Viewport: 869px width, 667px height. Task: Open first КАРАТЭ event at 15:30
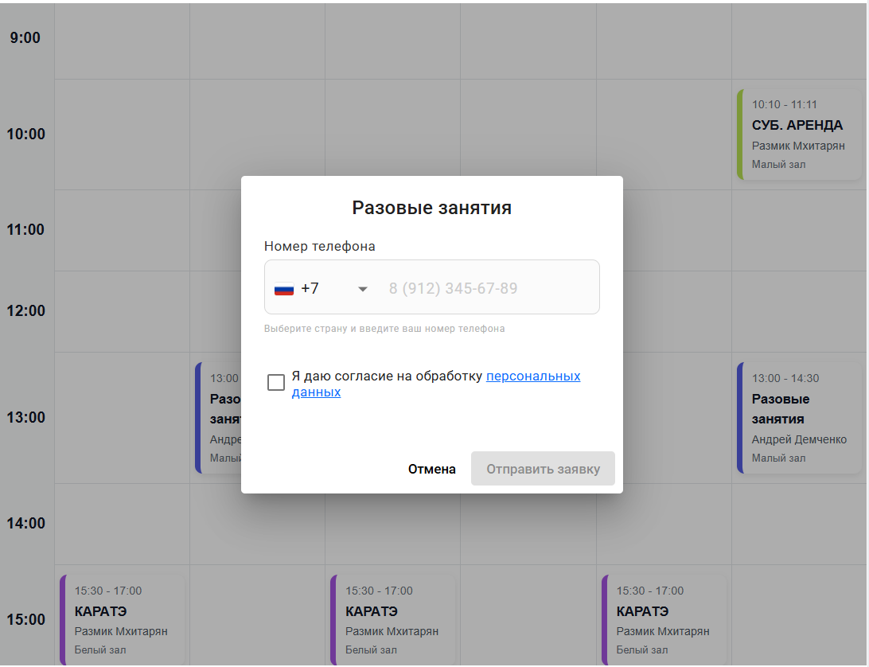point(123,620)
